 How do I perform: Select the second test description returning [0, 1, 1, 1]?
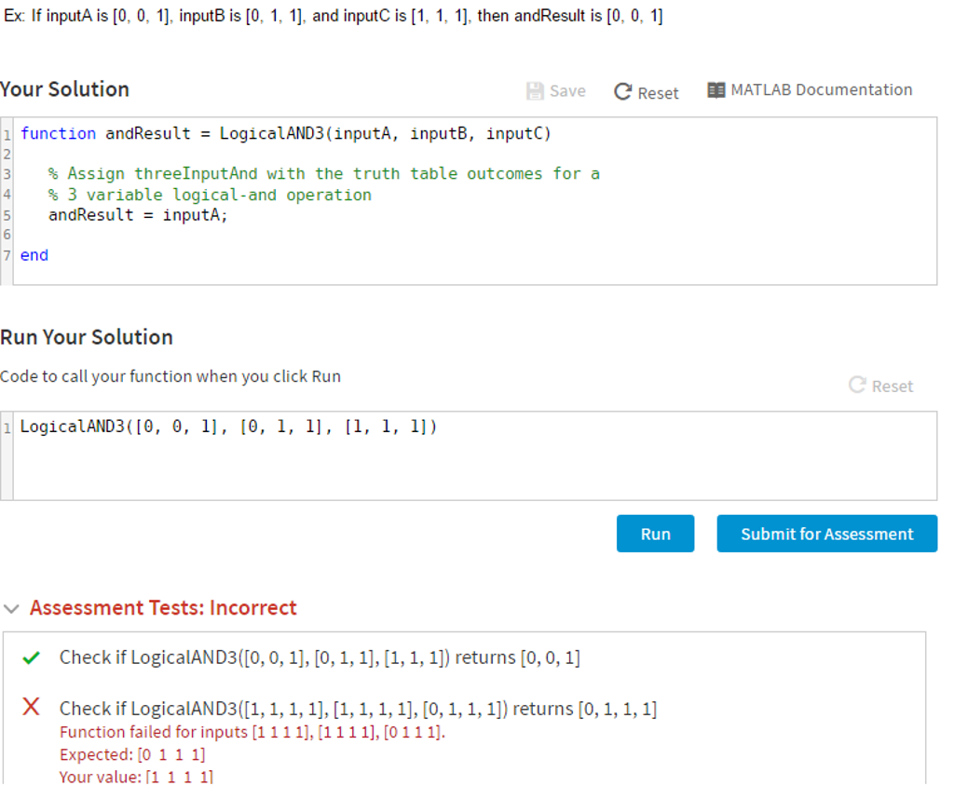pyautogui.click(x=358, y=709)
